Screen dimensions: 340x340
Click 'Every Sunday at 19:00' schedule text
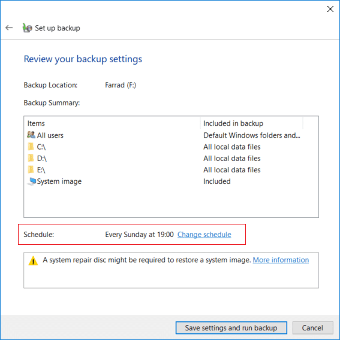[140, 235]
